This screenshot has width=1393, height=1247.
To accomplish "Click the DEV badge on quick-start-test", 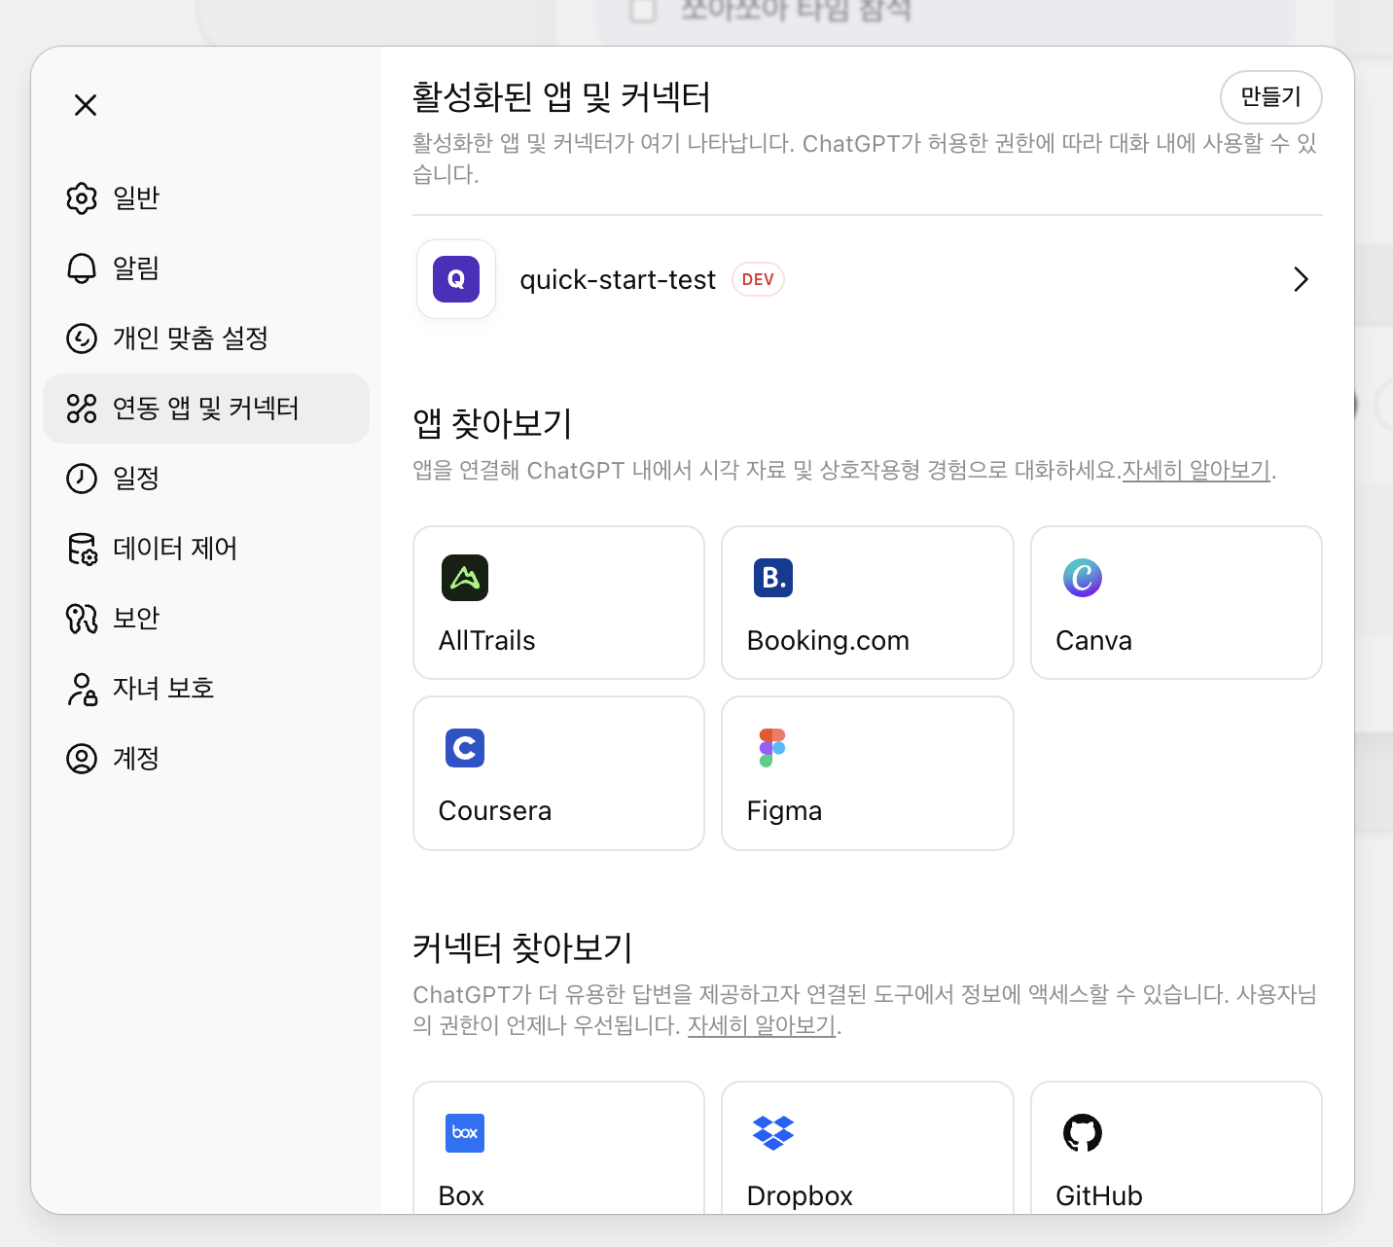I will (758, 280).
